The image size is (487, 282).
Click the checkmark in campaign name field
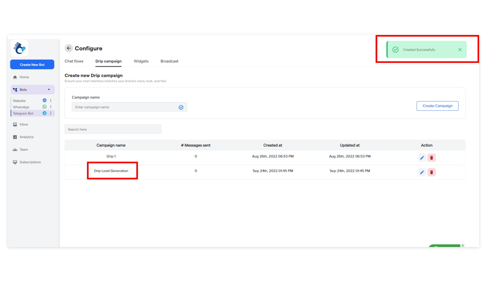tap(181, 107)
